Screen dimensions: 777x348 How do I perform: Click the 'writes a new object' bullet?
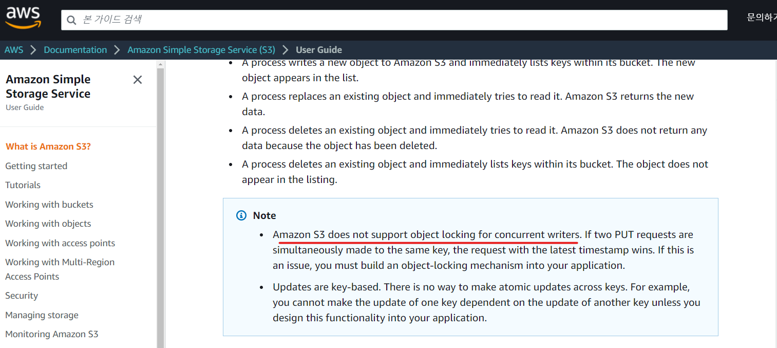tap(468, 70)
